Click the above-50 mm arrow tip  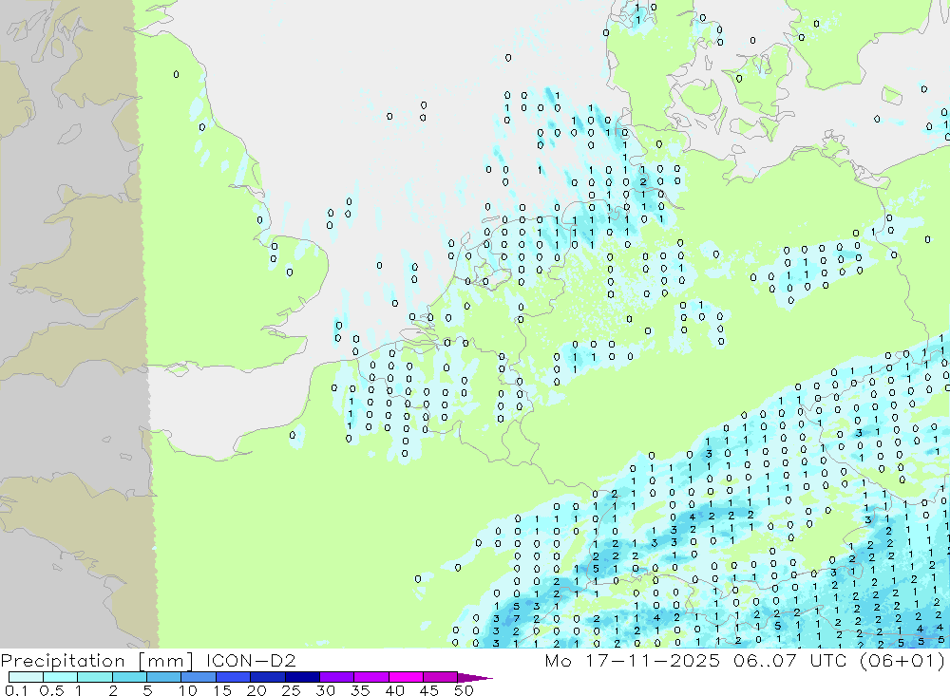tap(476, 678)
